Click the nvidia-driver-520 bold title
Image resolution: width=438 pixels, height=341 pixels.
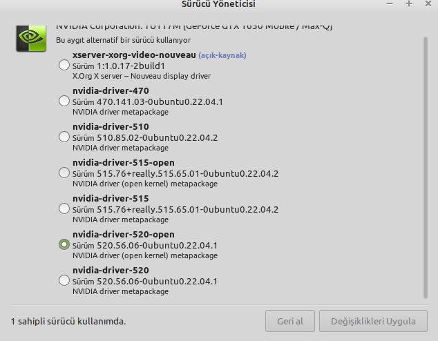tap(111, 271)
